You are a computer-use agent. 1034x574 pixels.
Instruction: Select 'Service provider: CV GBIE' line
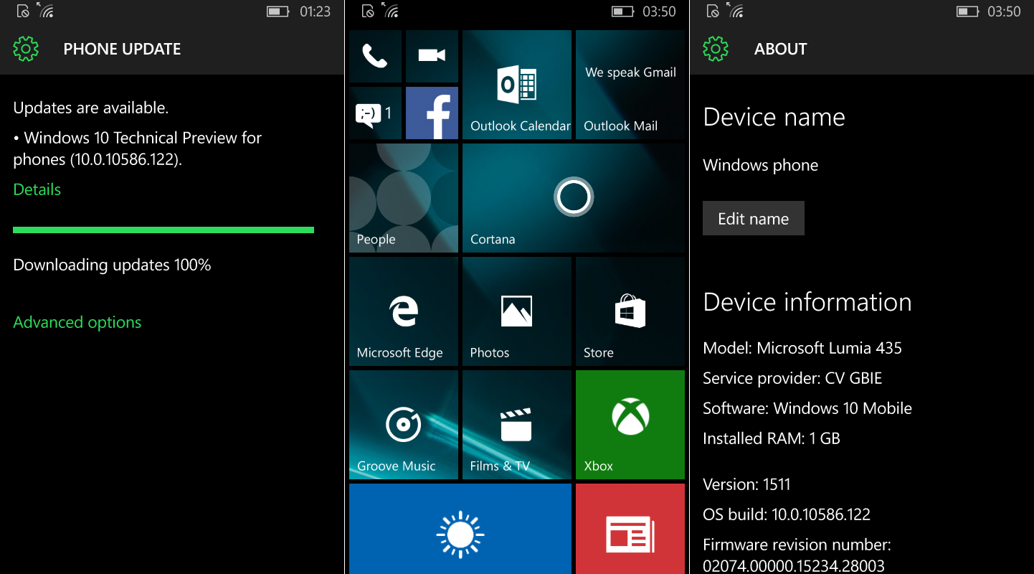[792, 378]
